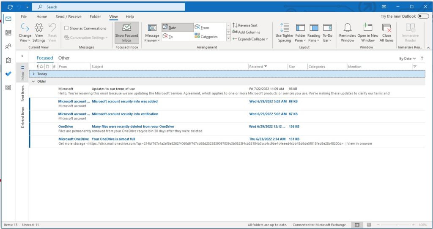Open the Send / Receive ribbon tab
433x229 pixels.
[69, 16]
